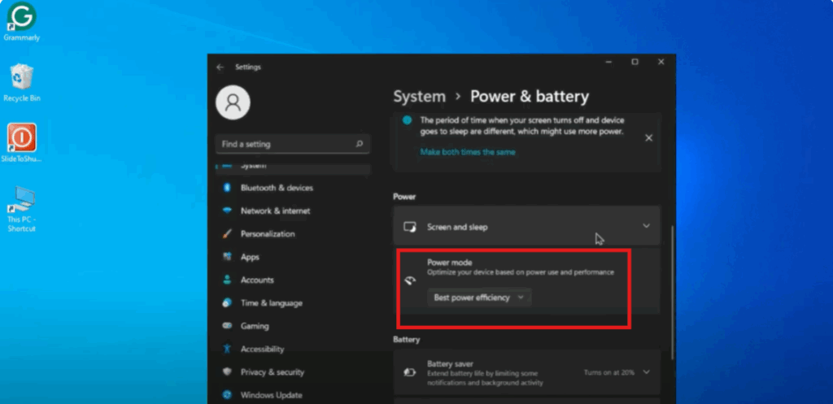
Task: Click the settings page vertical scrollbar
Action: tap(673, 292)
